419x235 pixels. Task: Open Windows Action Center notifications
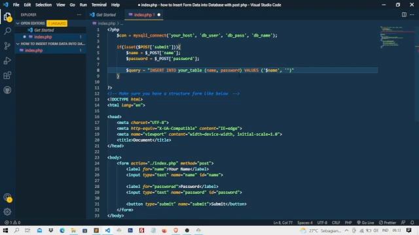(x=409, y=230)
